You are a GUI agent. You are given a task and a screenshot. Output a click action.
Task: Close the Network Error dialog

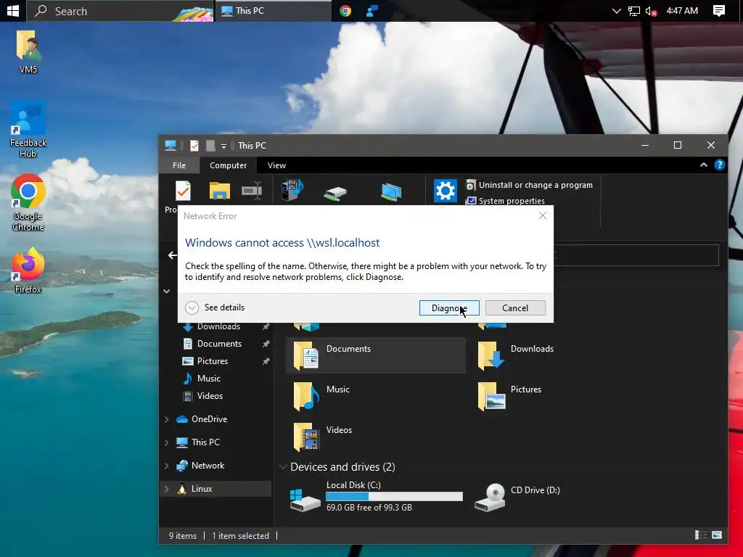click(543, 215)
